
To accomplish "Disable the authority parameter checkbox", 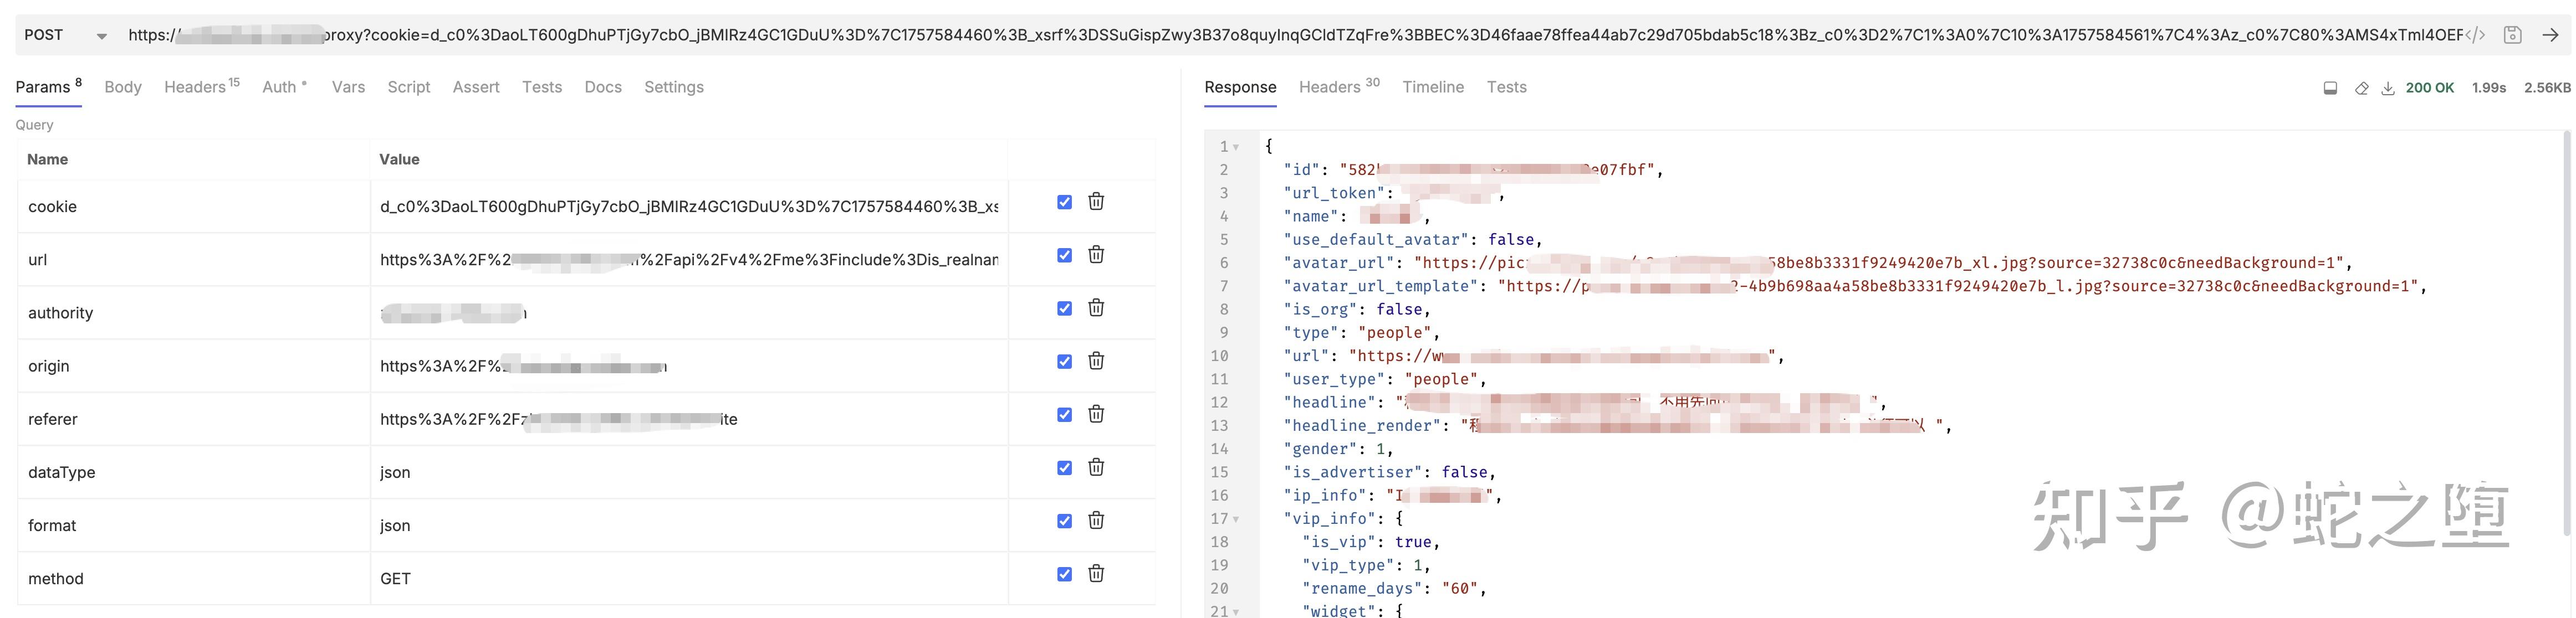I will click(x=1064, y=308).
